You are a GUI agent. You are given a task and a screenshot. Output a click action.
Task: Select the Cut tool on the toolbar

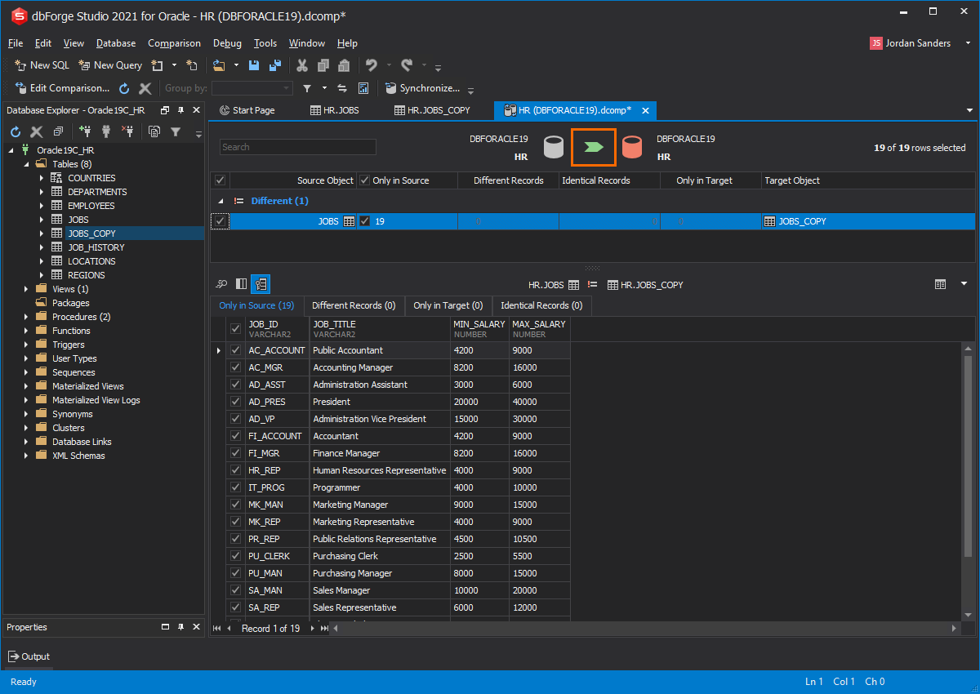(x=301, y=65)
